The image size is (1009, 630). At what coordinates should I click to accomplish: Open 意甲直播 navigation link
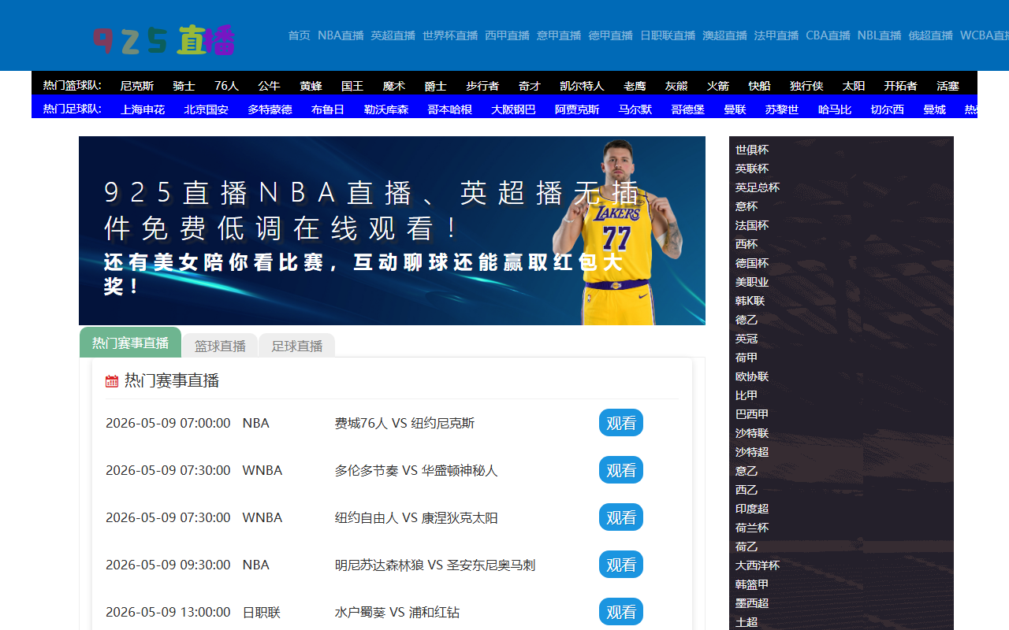[559, 35]
